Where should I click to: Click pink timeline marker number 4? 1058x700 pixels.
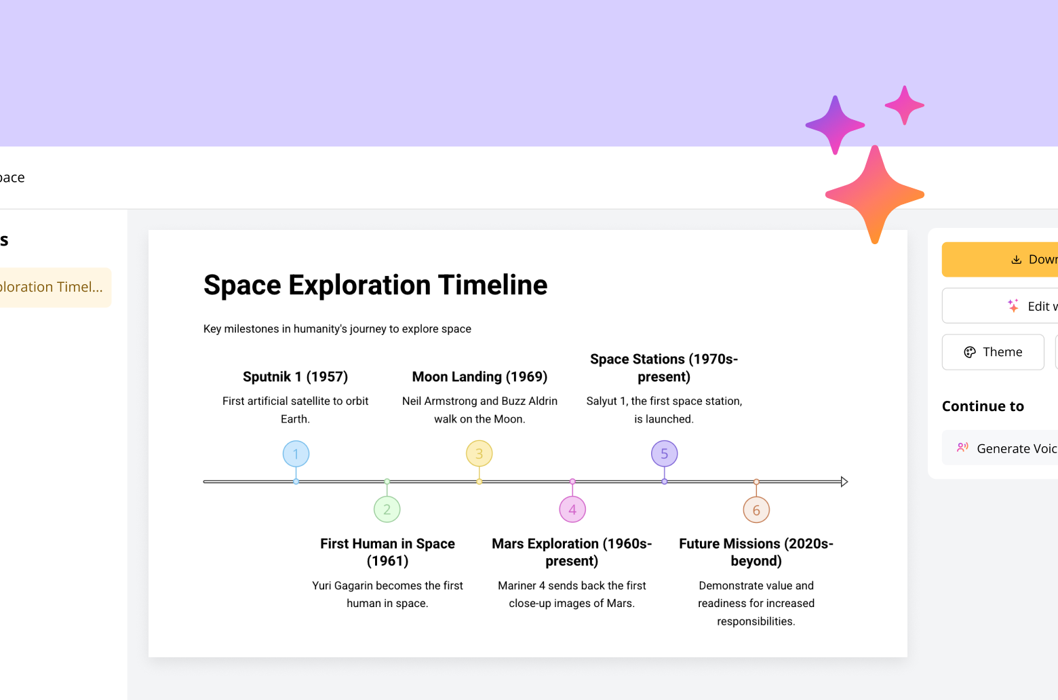pos(572,509)
